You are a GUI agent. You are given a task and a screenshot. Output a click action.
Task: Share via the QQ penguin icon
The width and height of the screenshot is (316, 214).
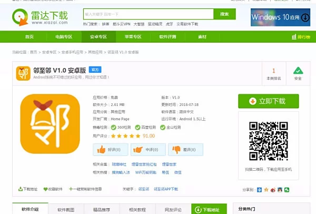click(x=280, y=190)
